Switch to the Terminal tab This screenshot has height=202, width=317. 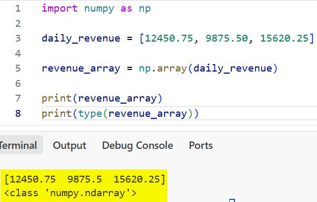18,145
